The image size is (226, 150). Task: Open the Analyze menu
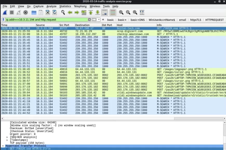(51, 6)
